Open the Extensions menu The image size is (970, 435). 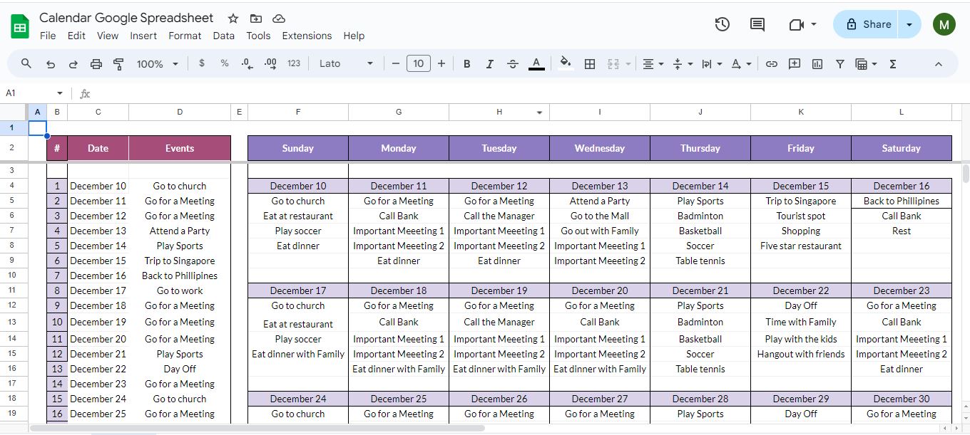(x=307, y=36)
